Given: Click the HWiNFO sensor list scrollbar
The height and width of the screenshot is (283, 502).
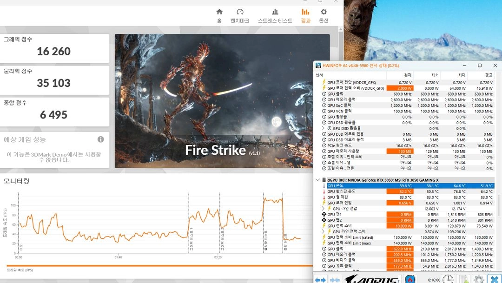Looking at the screenshot, I should point(499,205).
